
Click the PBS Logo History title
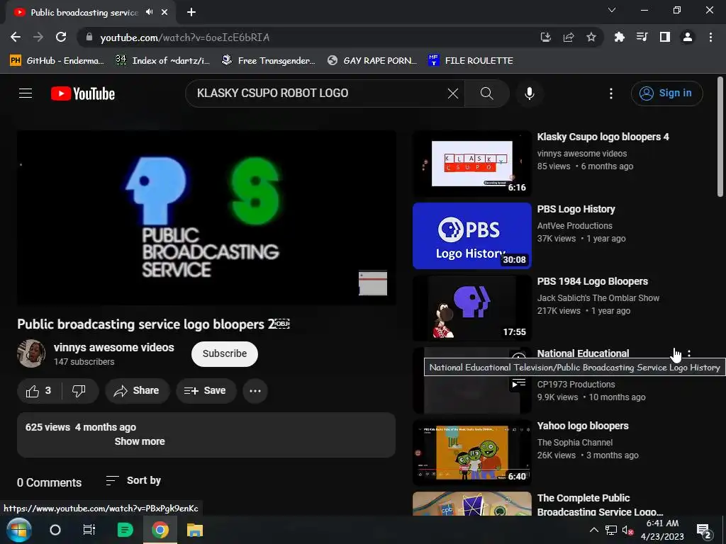coord(576,209)
